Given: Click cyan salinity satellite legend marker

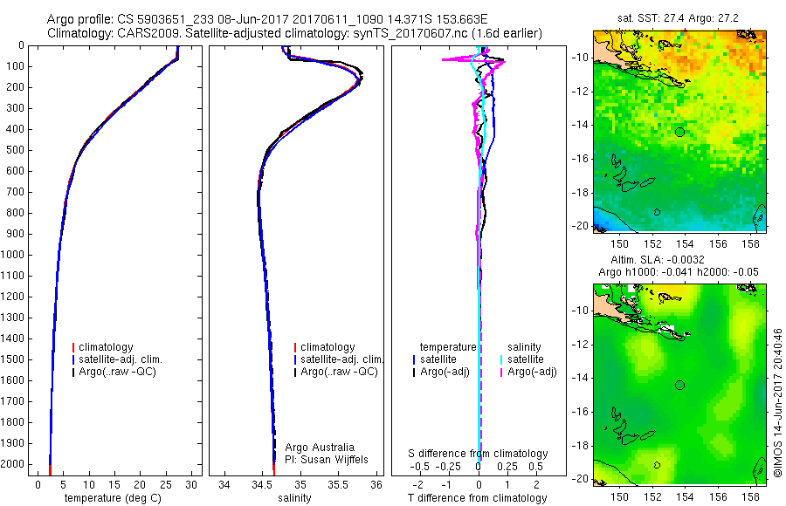Looking at the screenshot, I should [501, 359].
